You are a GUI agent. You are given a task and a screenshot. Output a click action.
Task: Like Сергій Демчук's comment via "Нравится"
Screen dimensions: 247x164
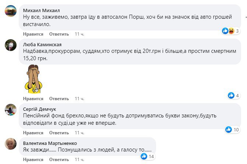click(x=33, y=133)
